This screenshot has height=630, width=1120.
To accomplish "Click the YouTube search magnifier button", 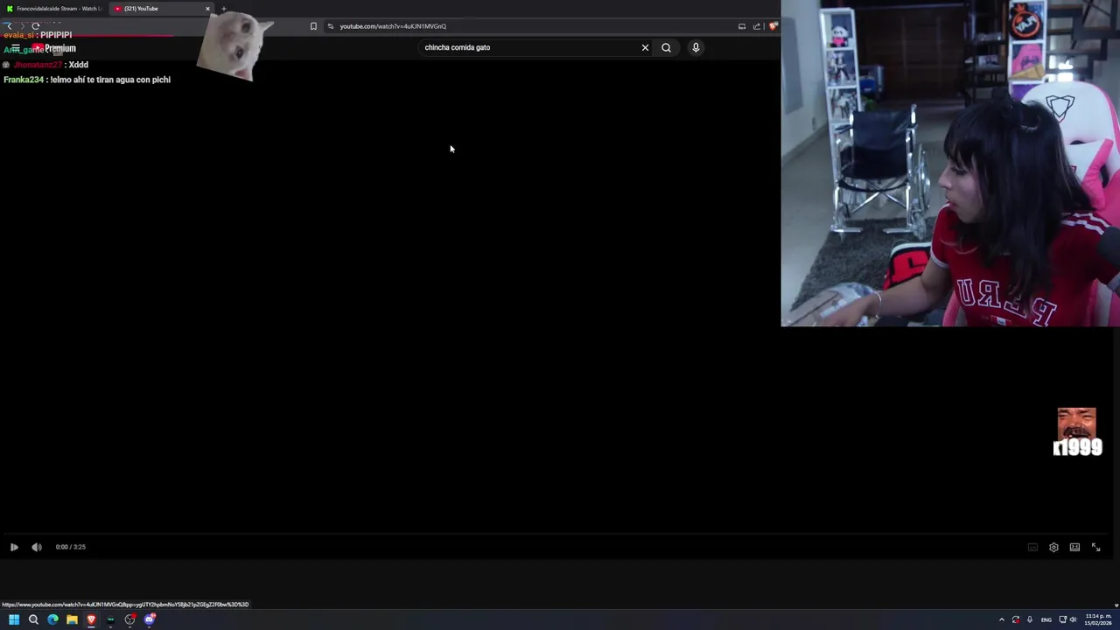I will tap(666, 47).
